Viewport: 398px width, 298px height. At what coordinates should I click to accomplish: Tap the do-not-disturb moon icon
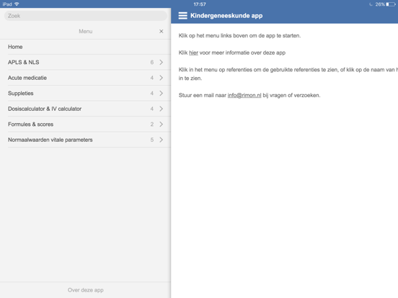(x=371, y=4)
